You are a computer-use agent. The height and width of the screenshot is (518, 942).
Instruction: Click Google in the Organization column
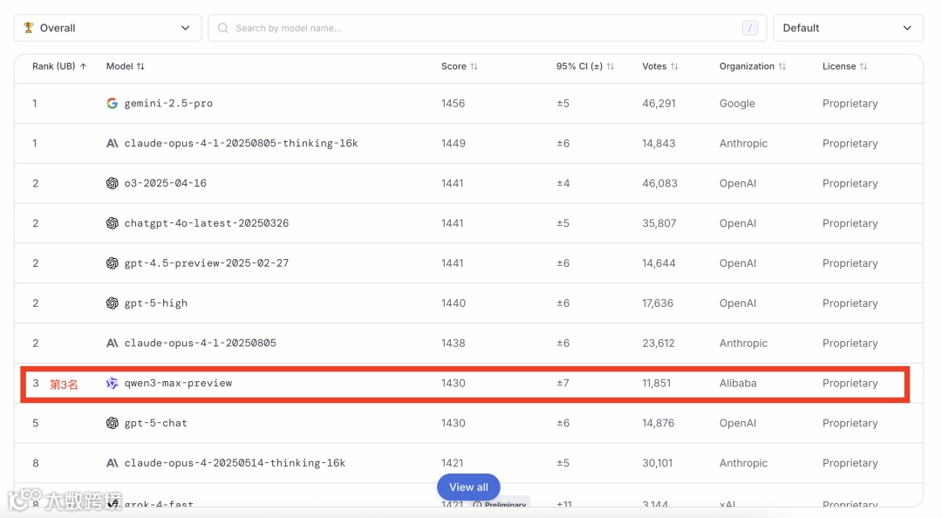[737, 104]
